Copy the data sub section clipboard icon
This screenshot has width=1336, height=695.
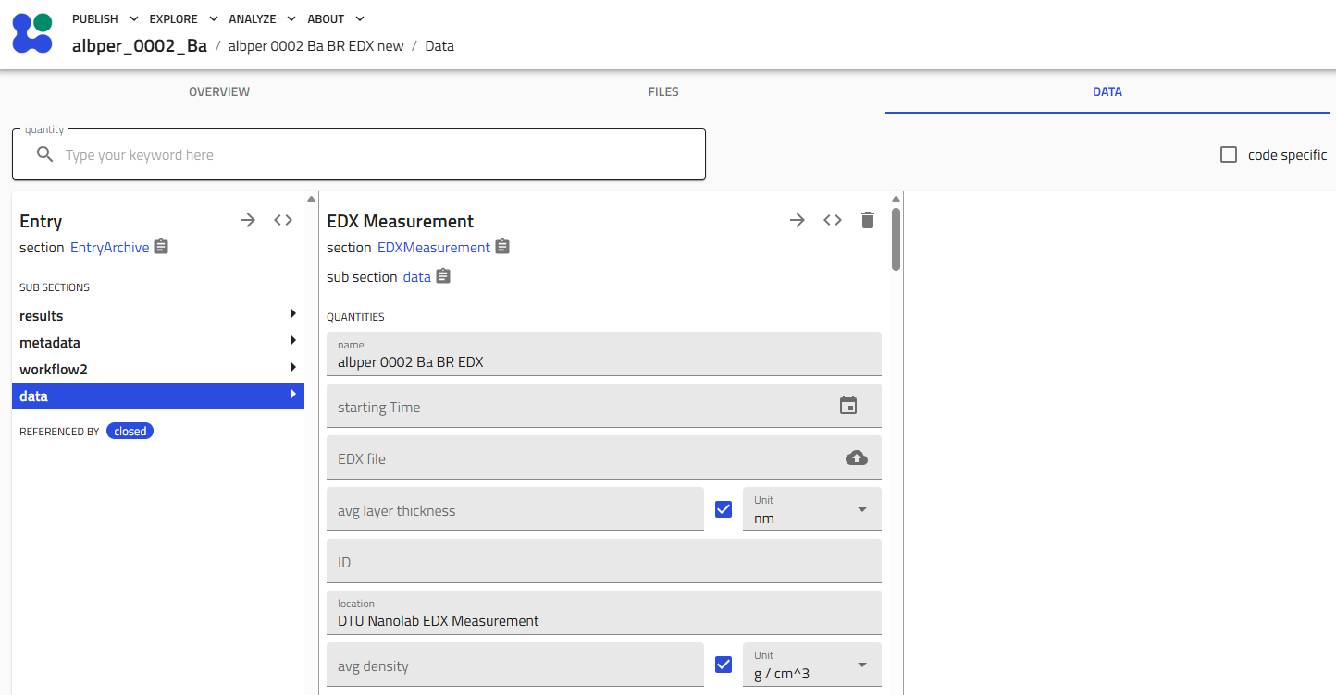pos(442,275)
